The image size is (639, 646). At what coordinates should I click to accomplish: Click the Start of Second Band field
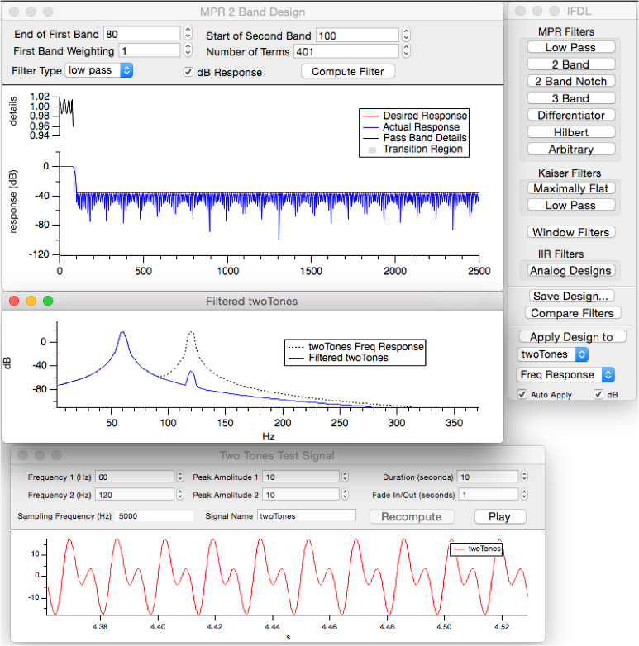tap(355, 35)
